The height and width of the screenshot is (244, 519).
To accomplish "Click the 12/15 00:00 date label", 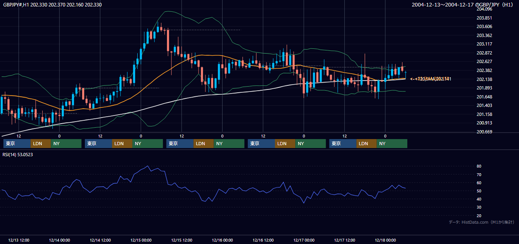I will 141,240.
